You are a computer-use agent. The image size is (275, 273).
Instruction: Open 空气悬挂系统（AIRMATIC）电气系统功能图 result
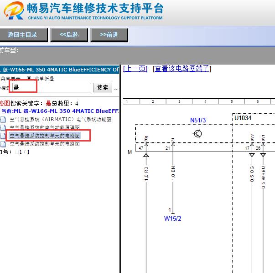(x=60, y=119)
